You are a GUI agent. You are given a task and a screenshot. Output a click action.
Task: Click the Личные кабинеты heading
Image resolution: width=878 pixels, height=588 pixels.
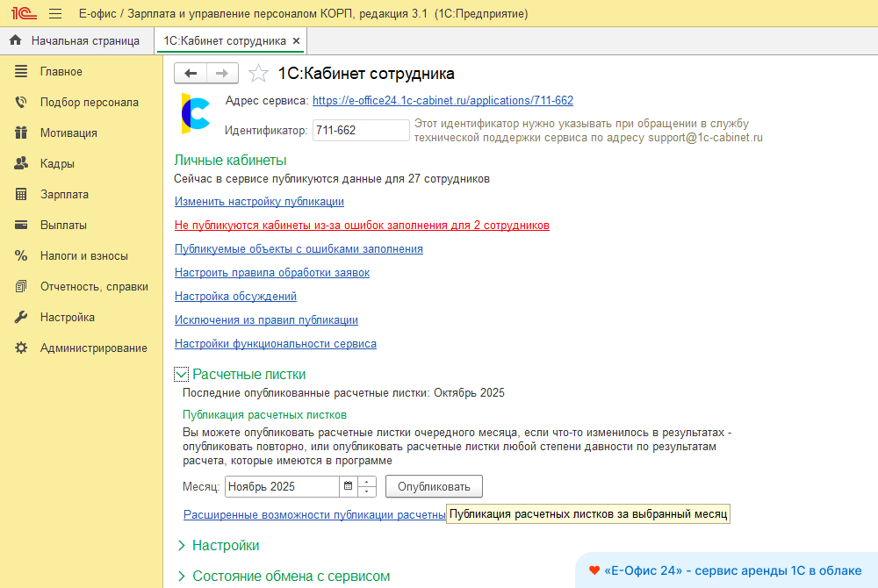(x=230, y=161)
